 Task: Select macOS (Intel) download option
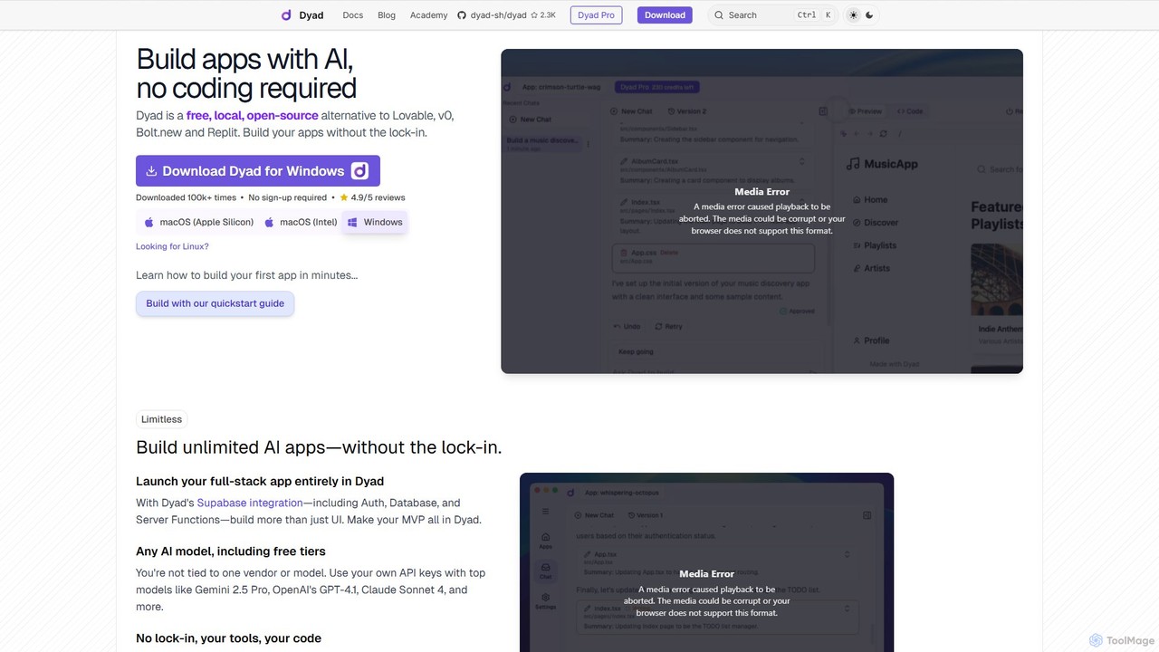(301, 222)
